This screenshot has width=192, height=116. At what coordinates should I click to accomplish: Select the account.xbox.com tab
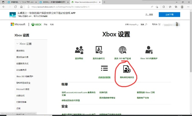click(x=86, y=2)
